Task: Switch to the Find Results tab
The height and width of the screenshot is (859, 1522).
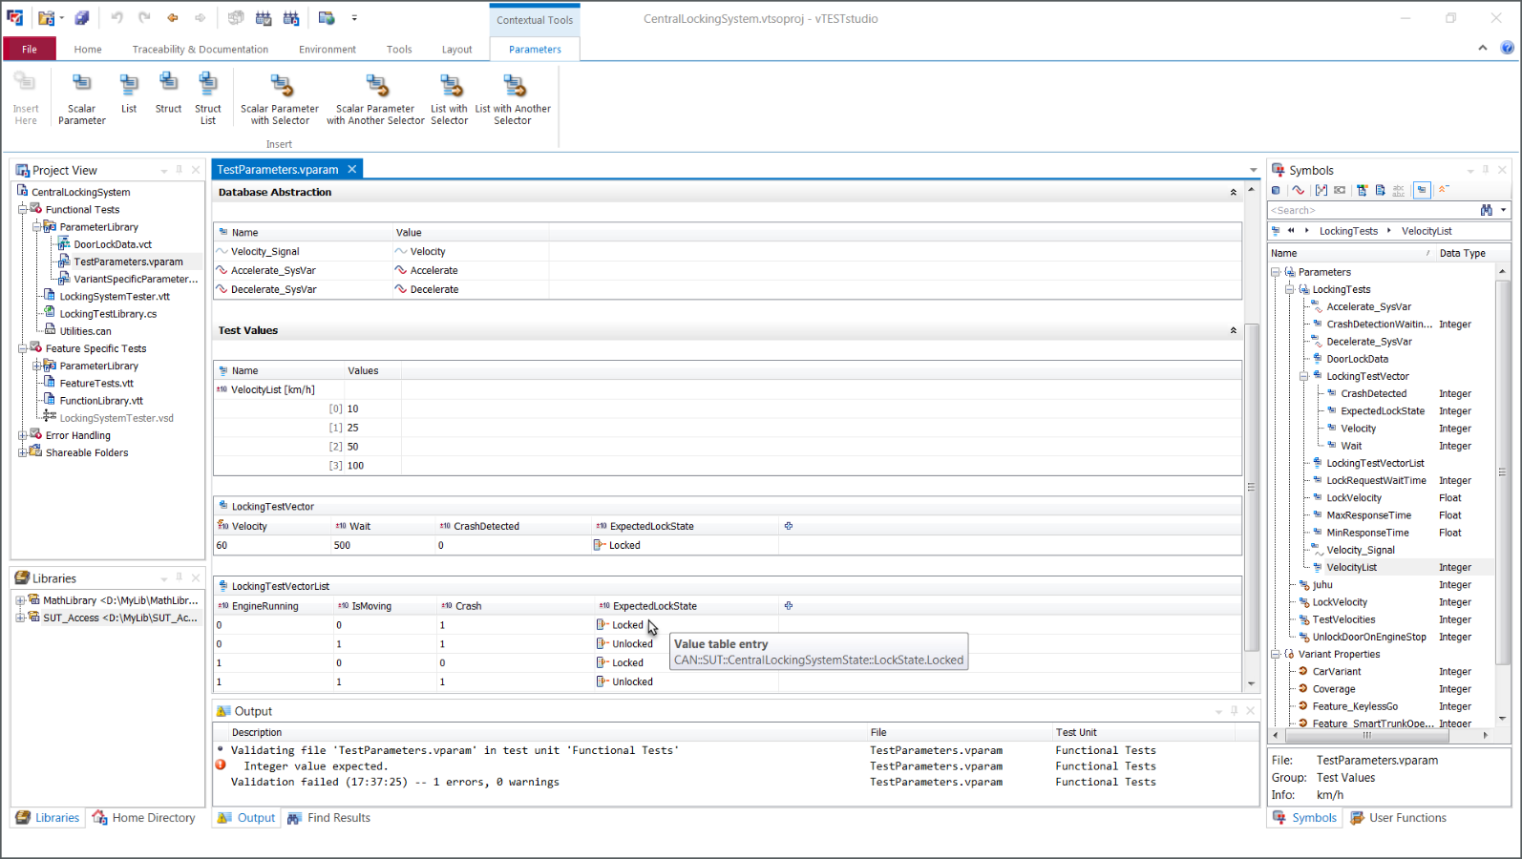Action: [x=329, y=817]
